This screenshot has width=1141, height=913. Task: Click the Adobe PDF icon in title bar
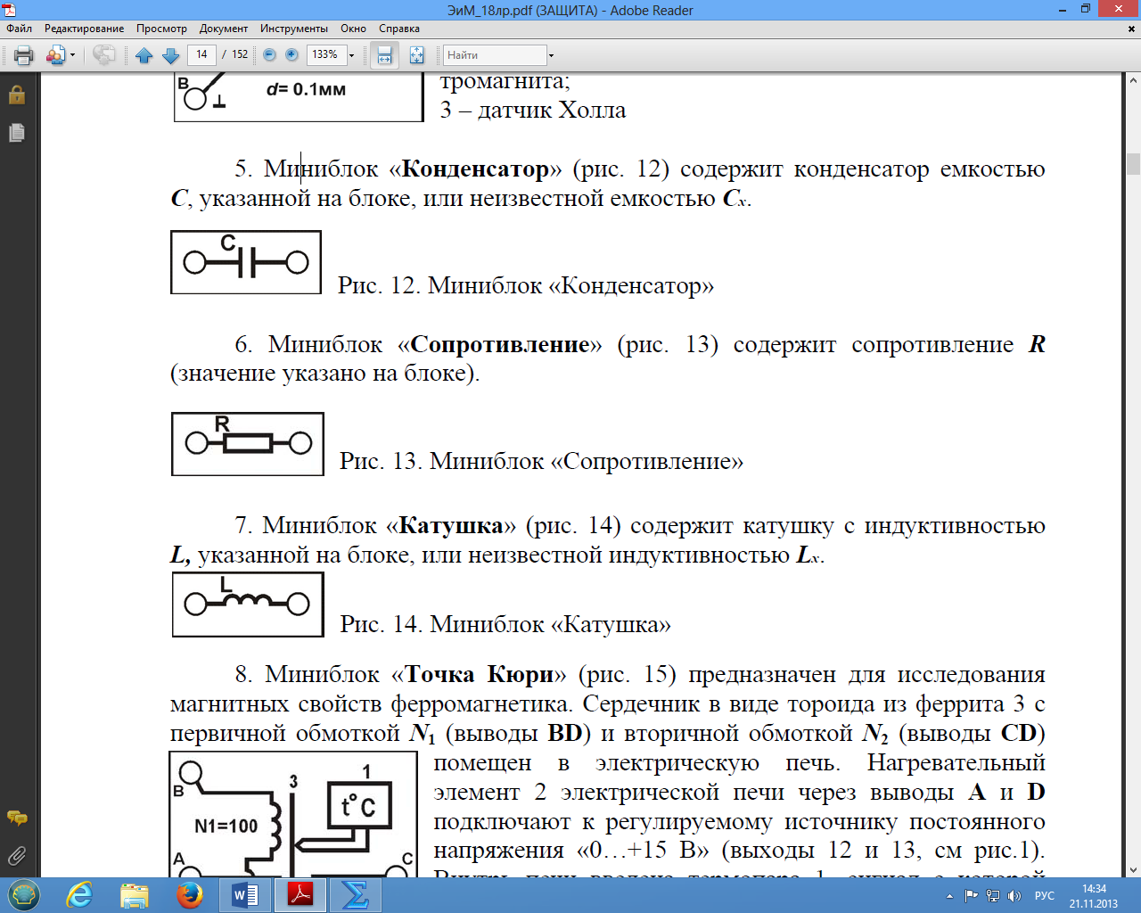10,10
